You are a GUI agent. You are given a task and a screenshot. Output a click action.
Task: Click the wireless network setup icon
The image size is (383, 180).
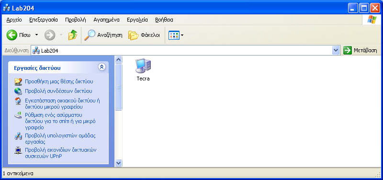(x=18, y=115)
